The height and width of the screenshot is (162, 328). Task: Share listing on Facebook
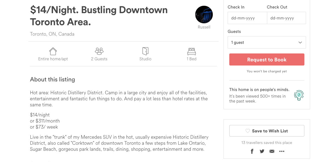point(252,151)
